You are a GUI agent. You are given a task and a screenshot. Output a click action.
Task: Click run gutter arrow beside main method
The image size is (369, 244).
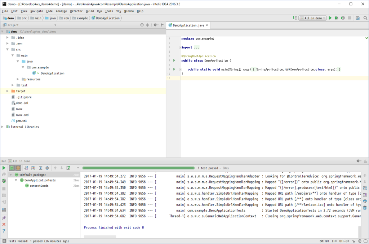174,69
